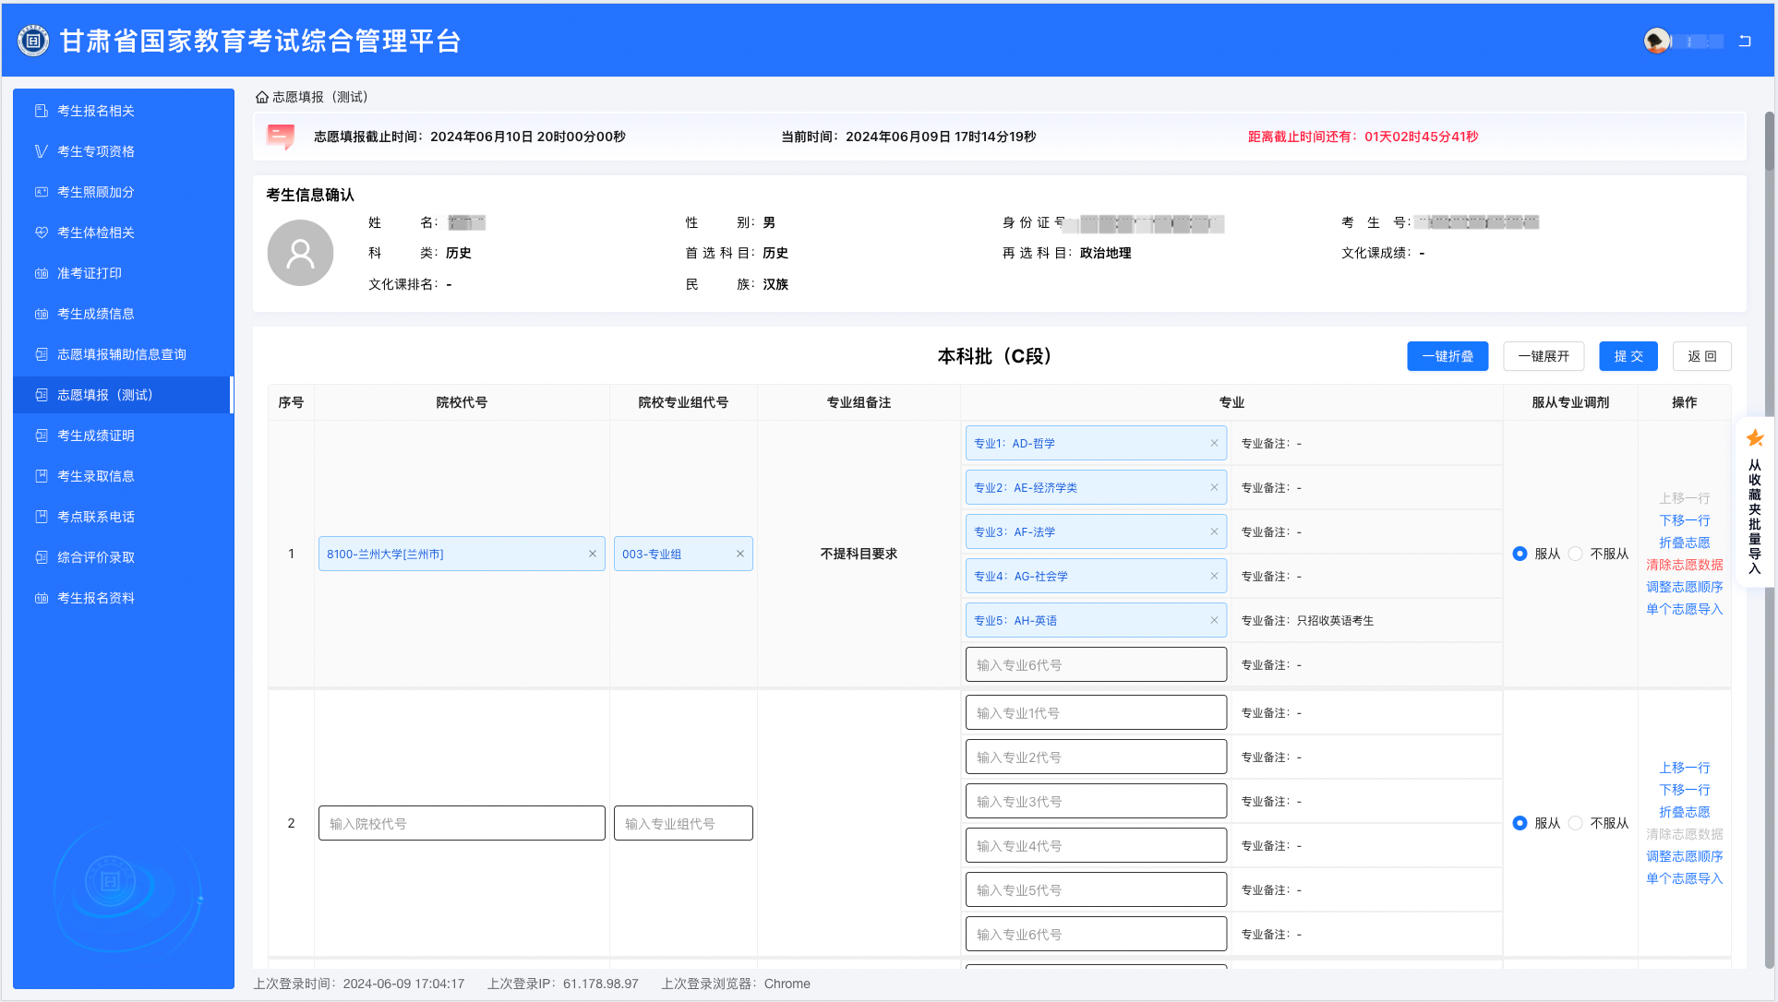This screenshot has width=1778, height=1002.
Task: Click the star icon on 从收藏夹批量导入 panel
Action: [1754, 438]
